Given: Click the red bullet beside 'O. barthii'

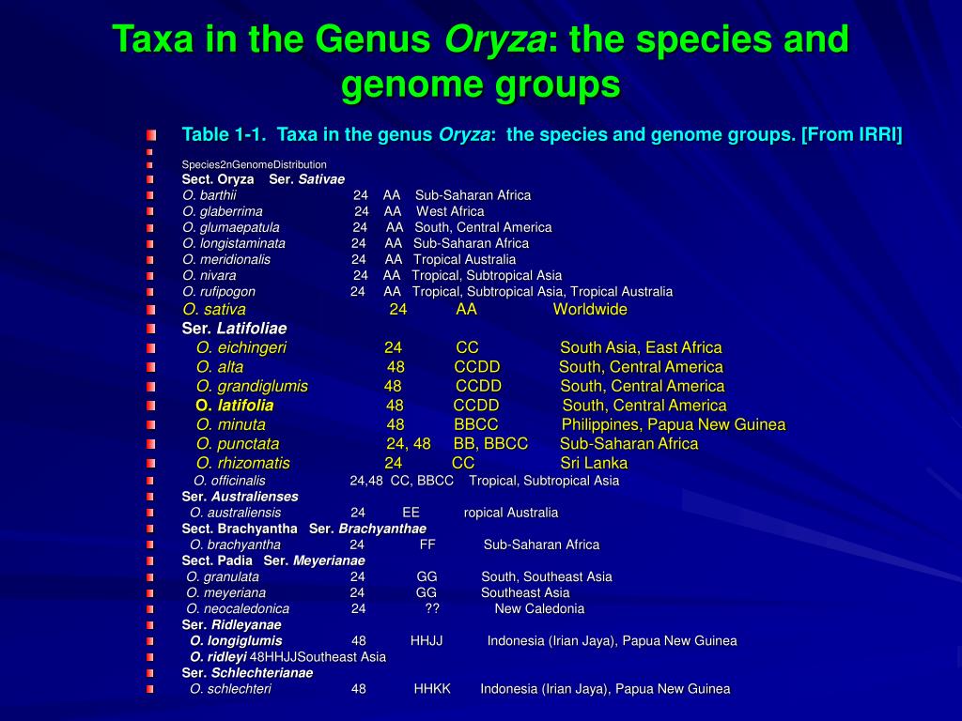Looking at the screenshot, I should [x=149, y=196].
